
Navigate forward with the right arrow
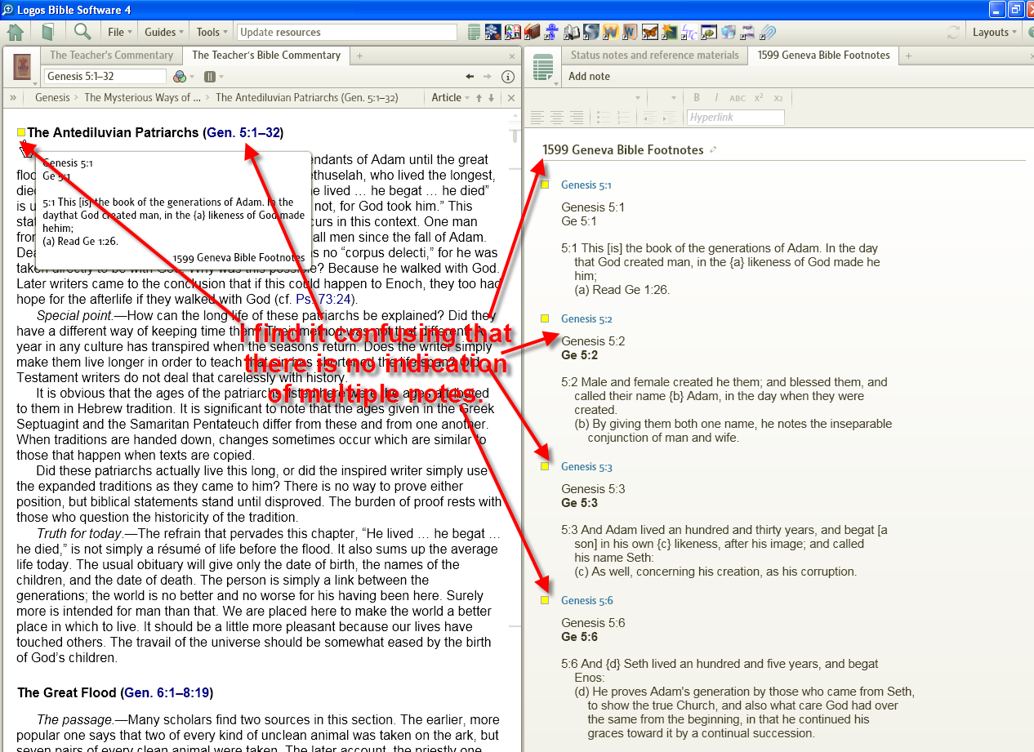[488, 77]
